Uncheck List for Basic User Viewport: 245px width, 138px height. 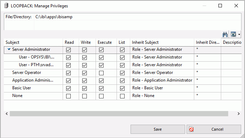tap(122, 88)
